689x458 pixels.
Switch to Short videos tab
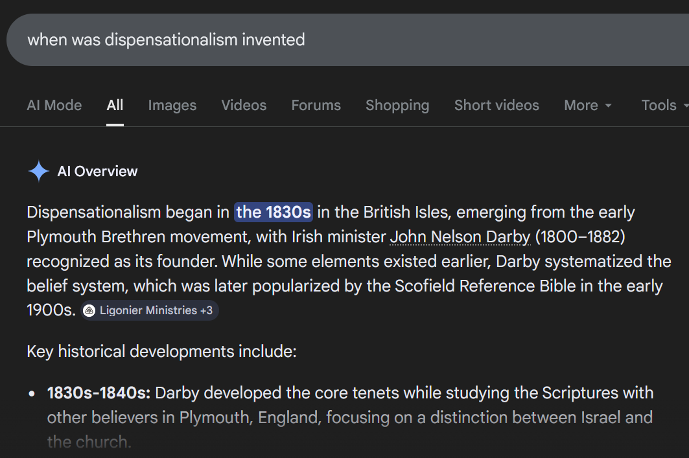496,106
